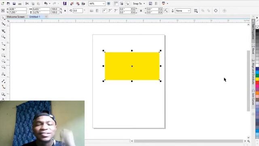Click the Open file folder icon
Viewport: 259px width, 146px height.
pos(8,4)
